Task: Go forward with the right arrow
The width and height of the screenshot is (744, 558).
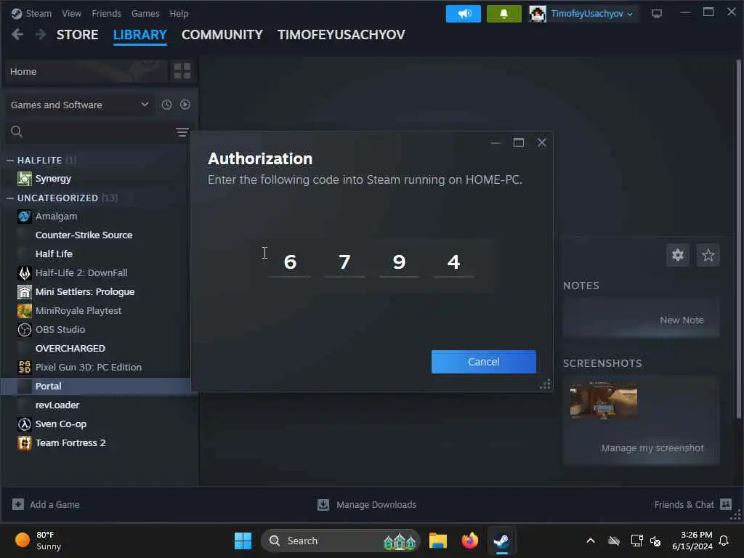Action: pos(41,34)
